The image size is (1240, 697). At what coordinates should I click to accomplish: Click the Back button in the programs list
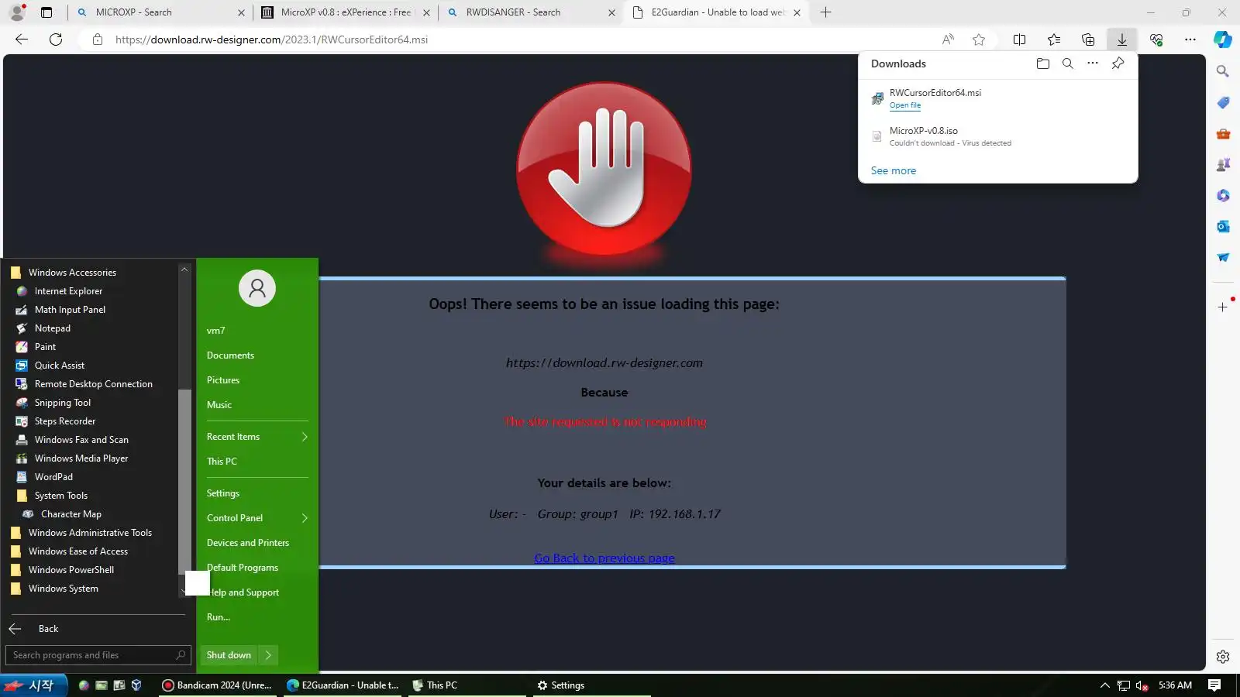click(x=48, y=629)
